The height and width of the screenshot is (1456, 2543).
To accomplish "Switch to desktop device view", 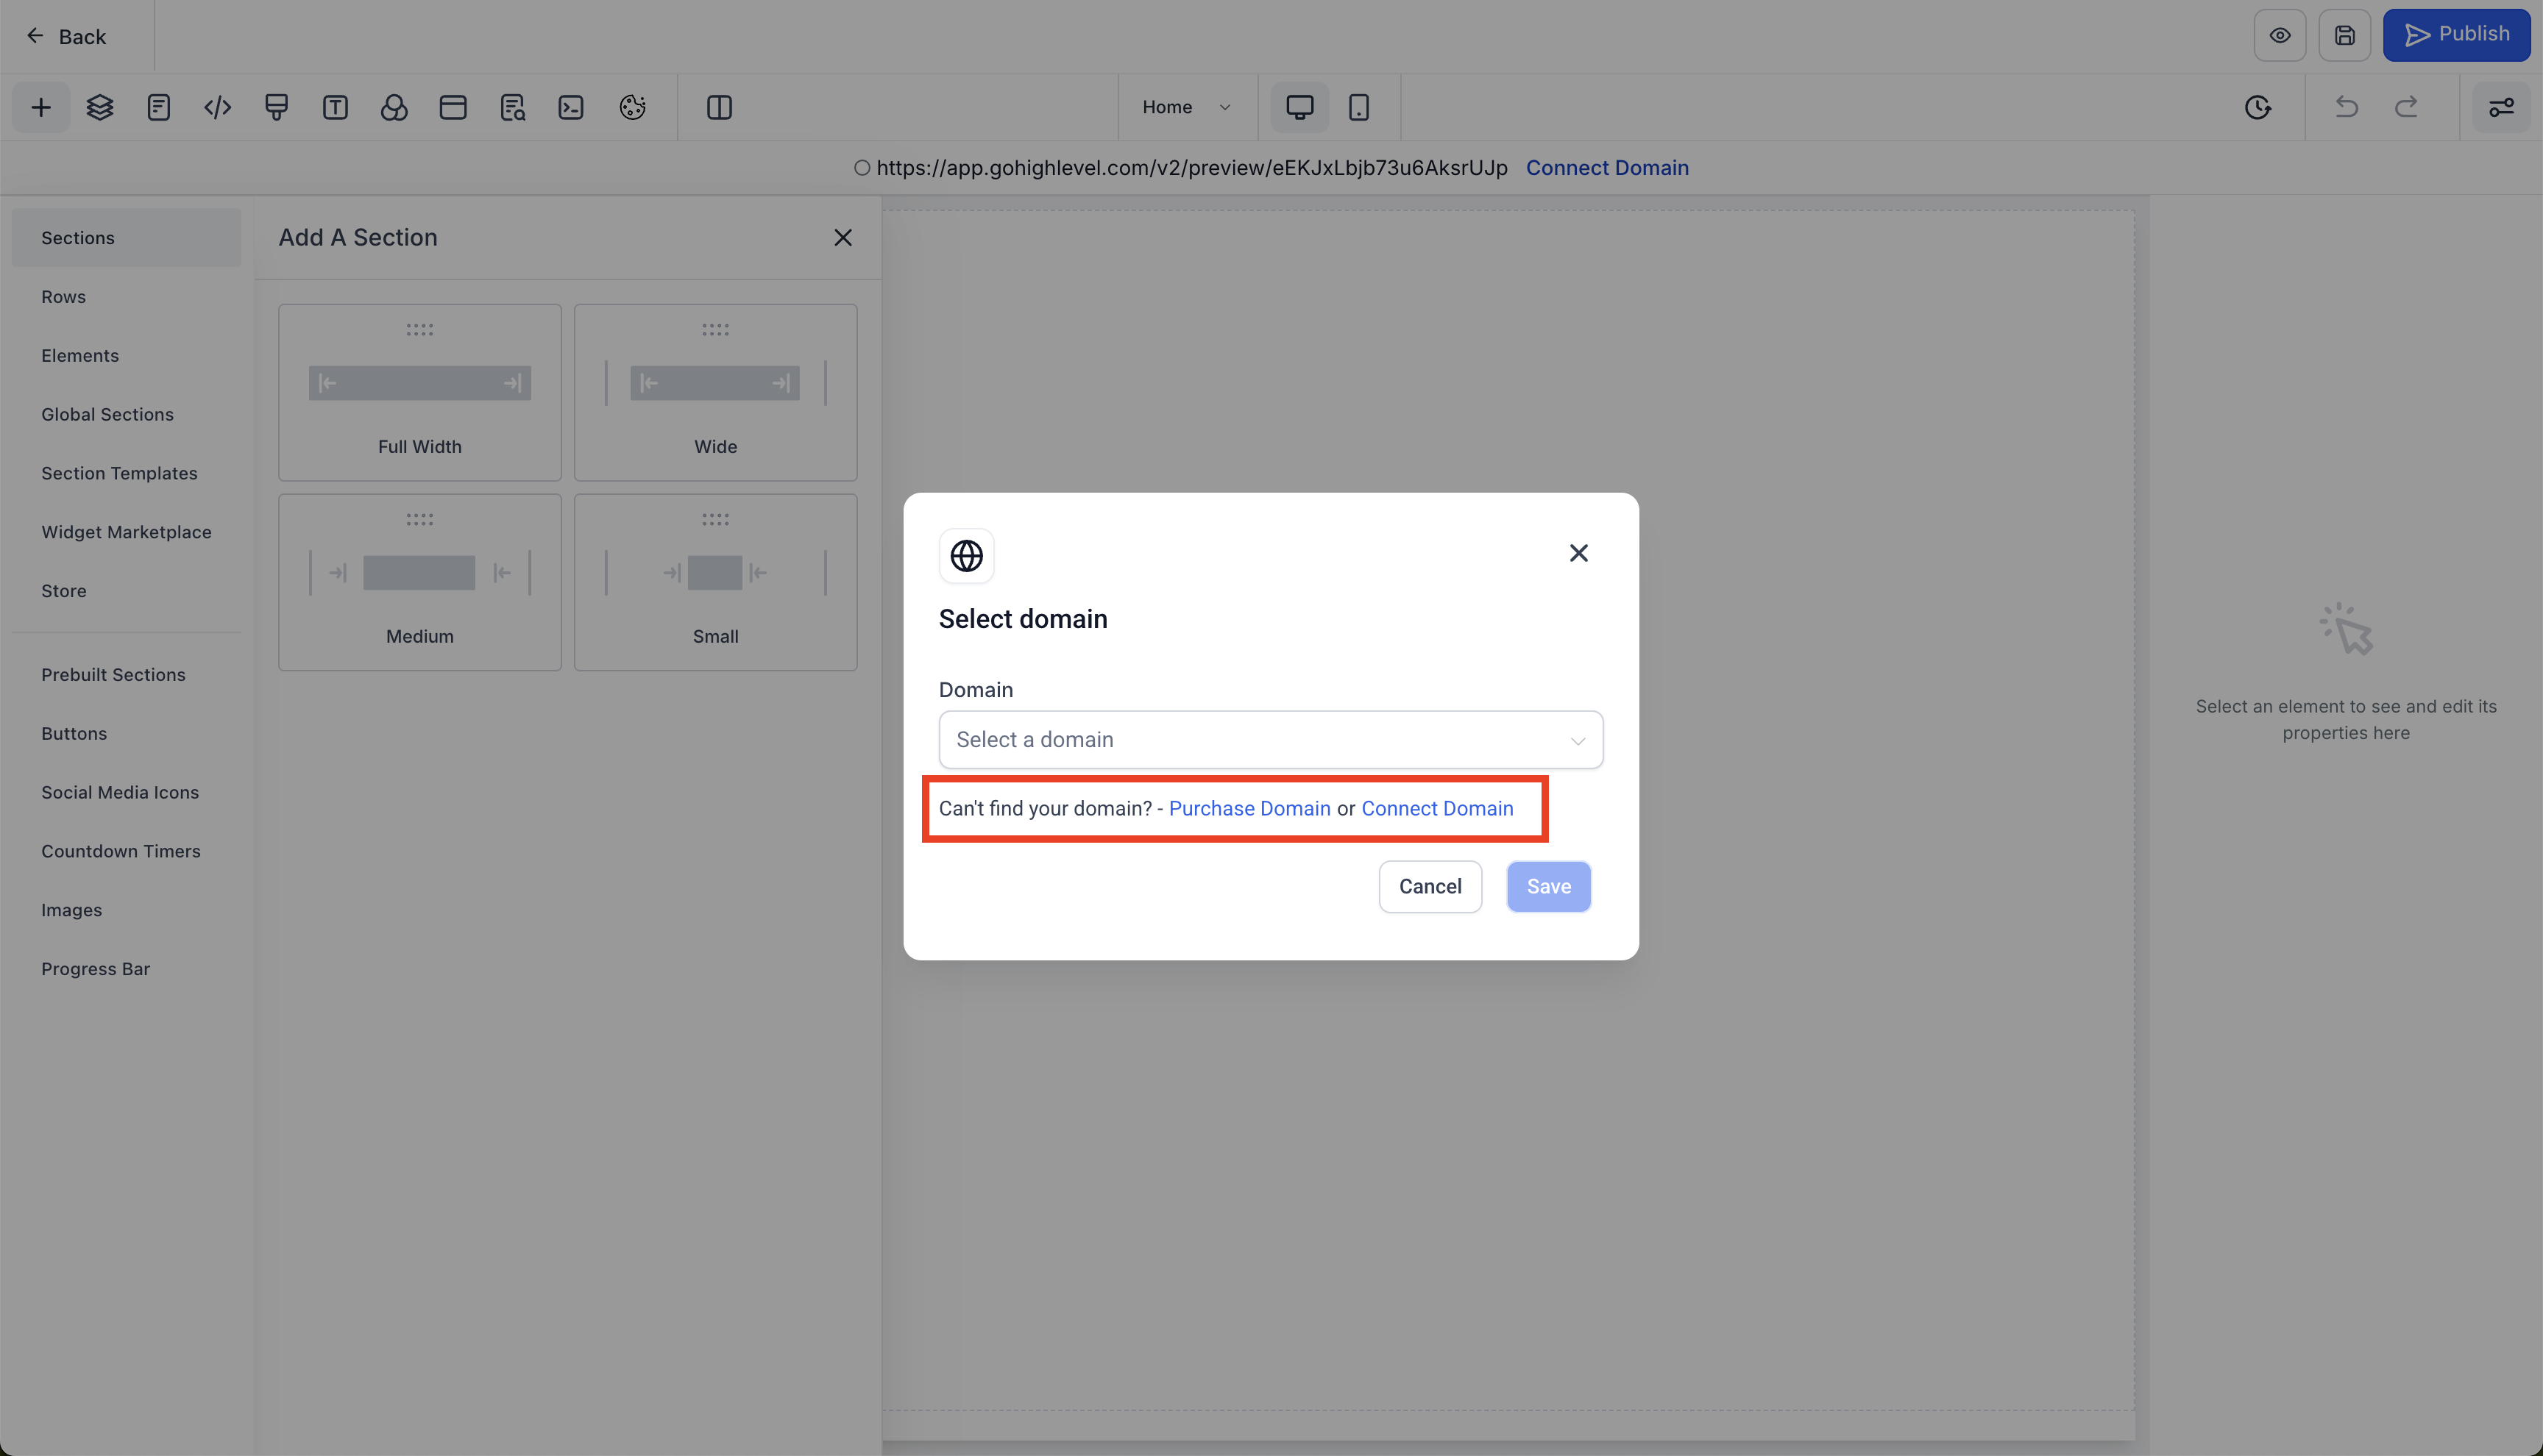I will click(1299, 107).
